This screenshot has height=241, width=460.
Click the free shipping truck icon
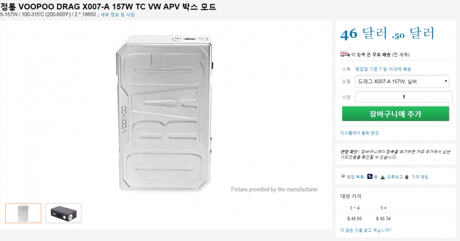pos(344,54)
